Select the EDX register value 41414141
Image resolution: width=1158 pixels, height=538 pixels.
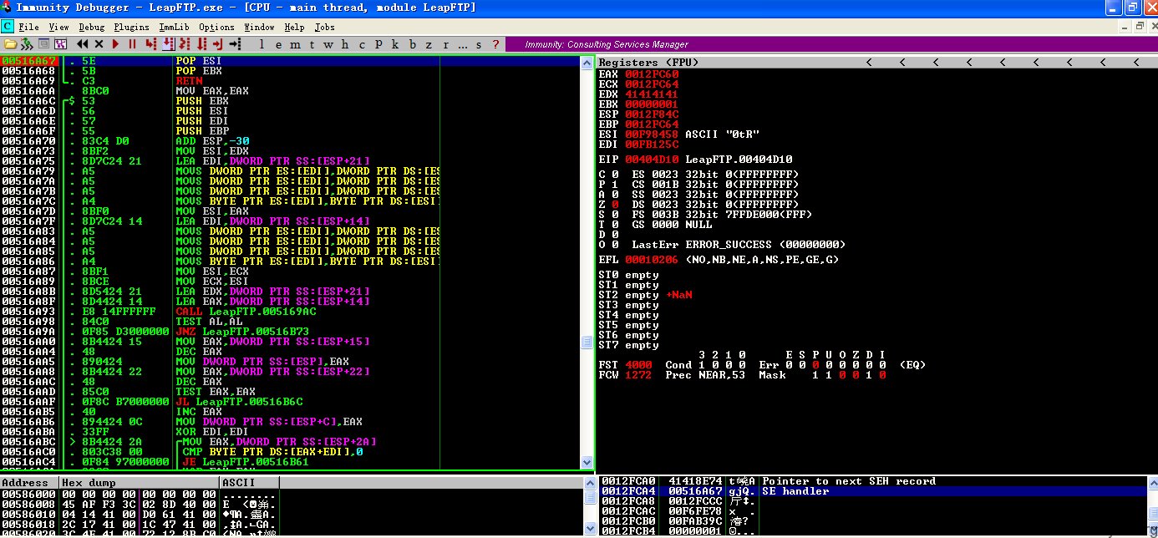[652, 94]
